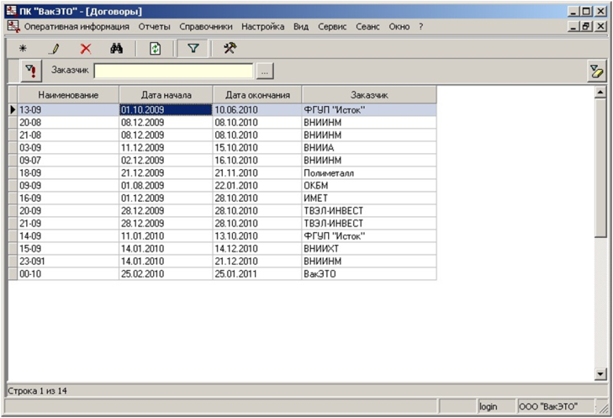Click the start date cell 01.10.2009
Screen dimensions: 613x418
[166, 110]
